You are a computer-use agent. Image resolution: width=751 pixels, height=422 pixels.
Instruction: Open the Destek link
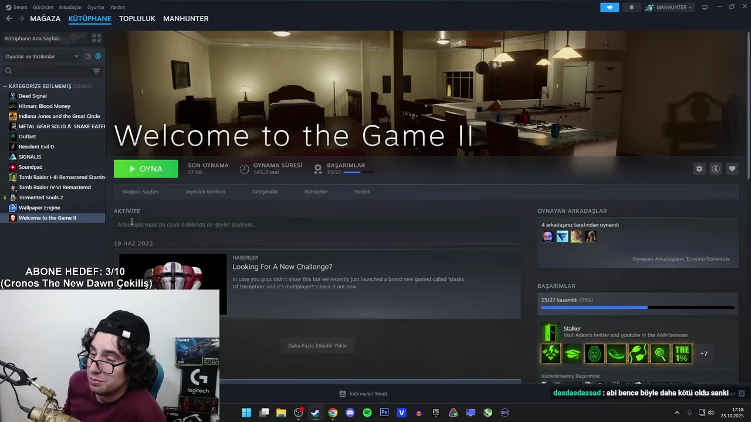pyautogui.click(x=362, y=192)
